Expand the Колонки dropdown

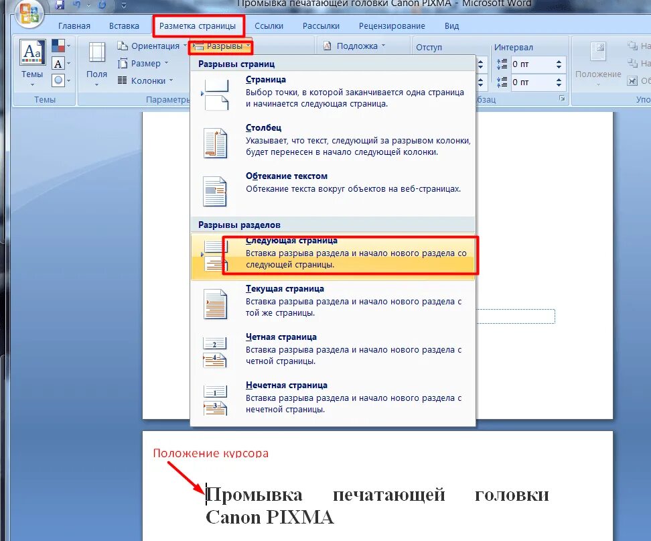145,80
